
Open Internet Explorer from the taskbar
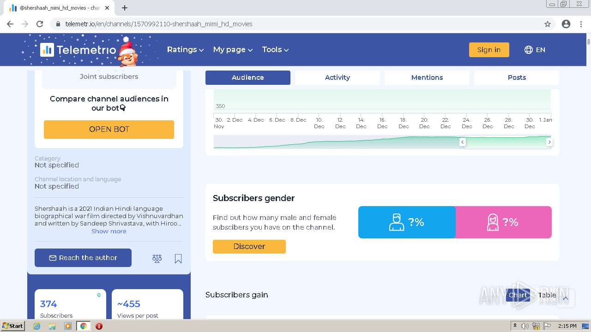click(37, 326)
